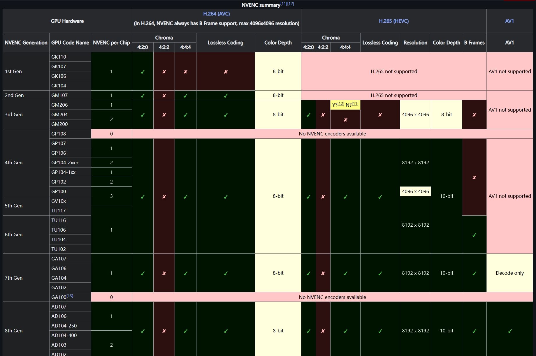Select the GP108 code name cell
The image size is (536, 356).
(x=70, y=134)
